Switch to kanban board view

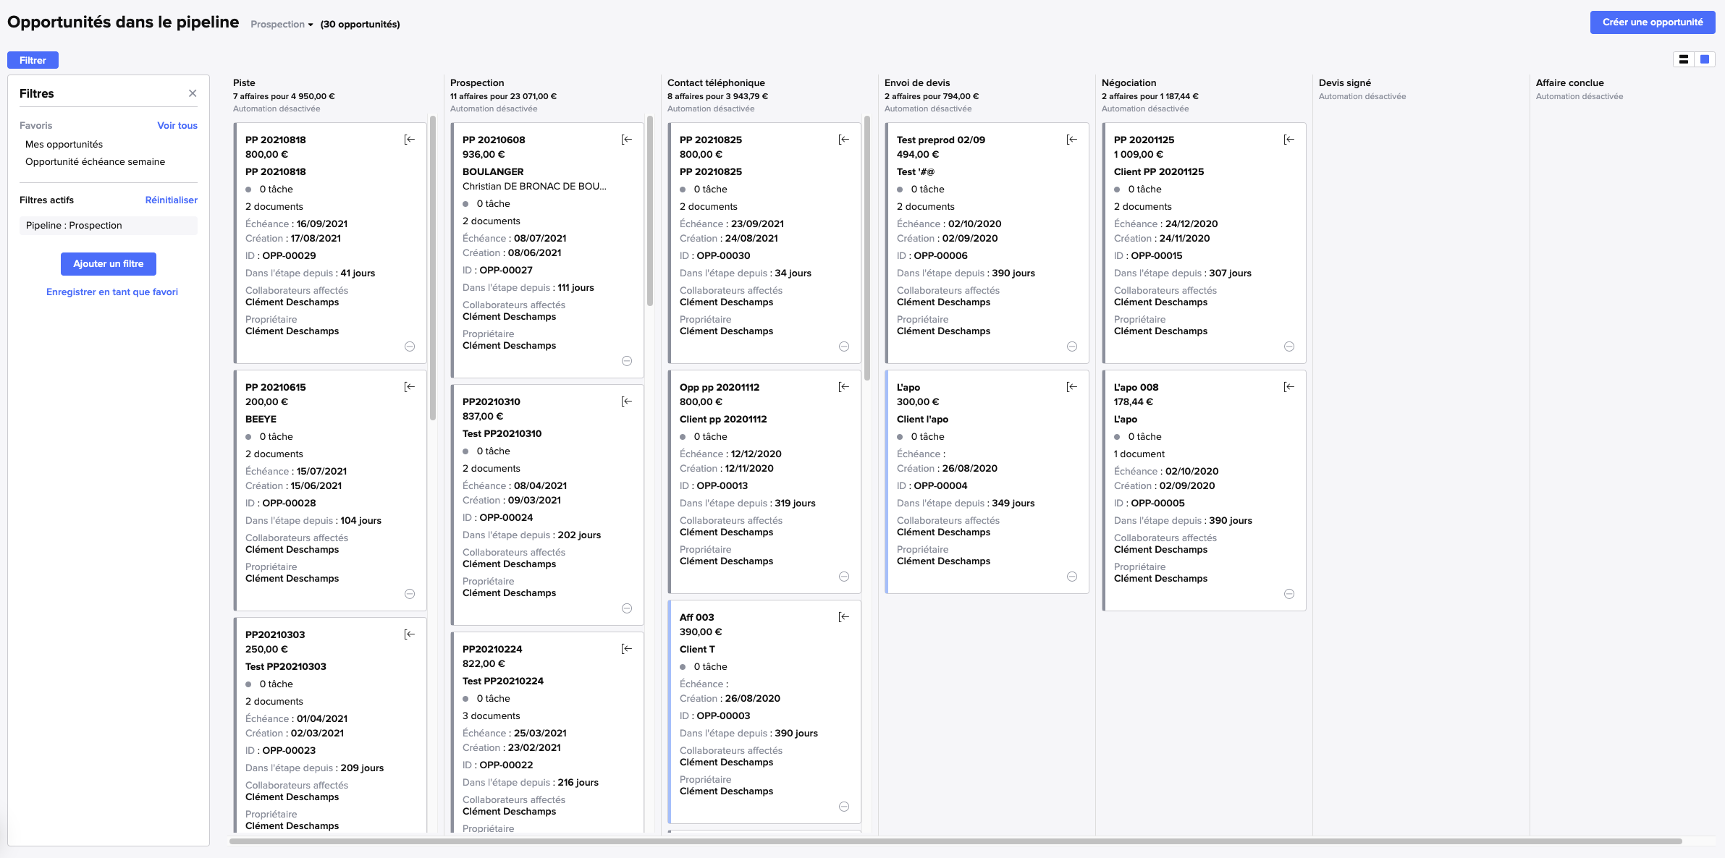coord(1705,59)
